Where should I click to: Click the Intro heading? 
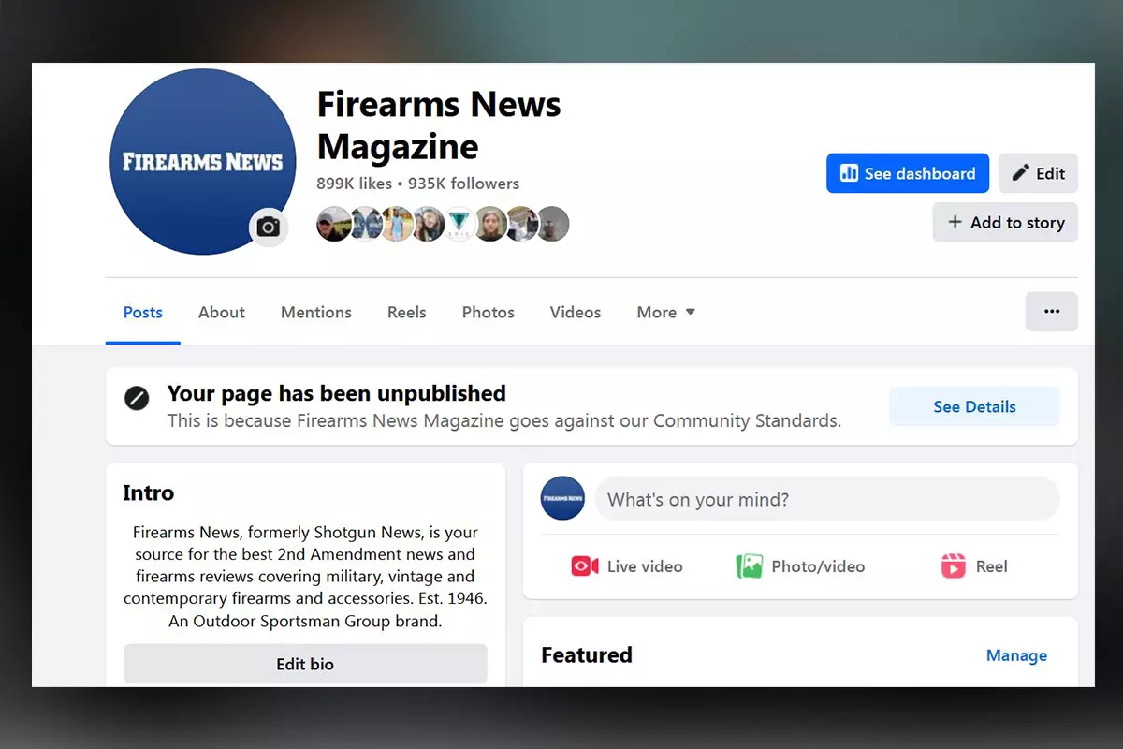[148, 492]
